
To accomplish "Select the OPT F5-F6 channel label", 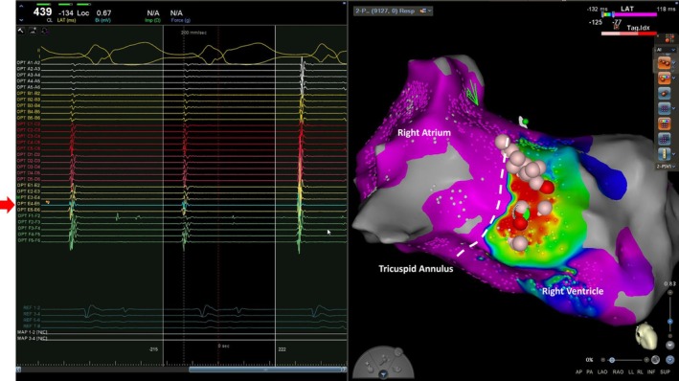I will tap(29, 240).
